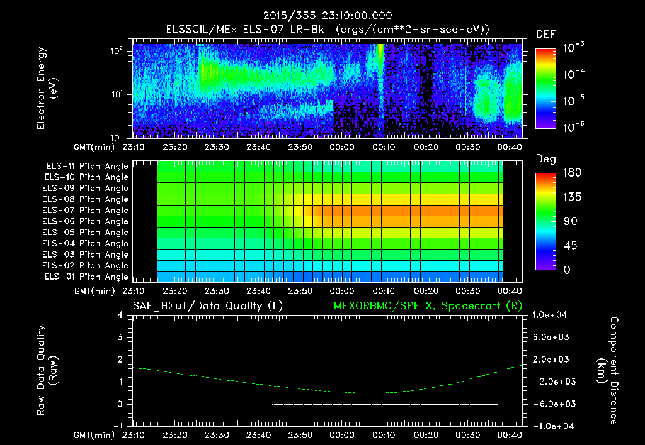Click the white data quality line at level 1
The height and width of the screenshot is (445, 645).
[214, 382]
